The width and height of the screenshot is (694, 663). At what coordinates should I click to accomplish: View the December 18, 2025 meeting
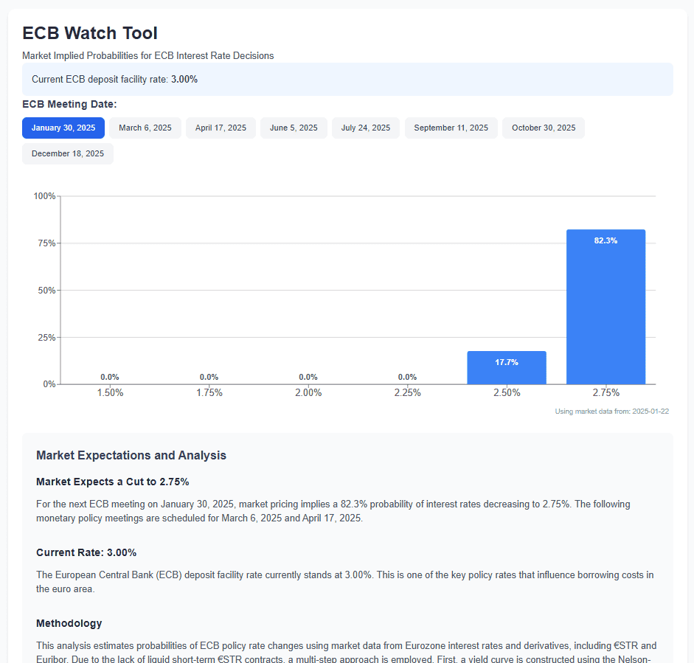click(x=68, y=154)
